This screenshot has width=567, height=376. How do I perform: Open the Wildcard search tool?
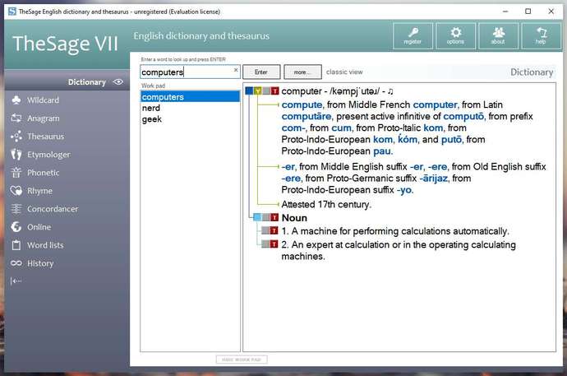coord(43,100)
